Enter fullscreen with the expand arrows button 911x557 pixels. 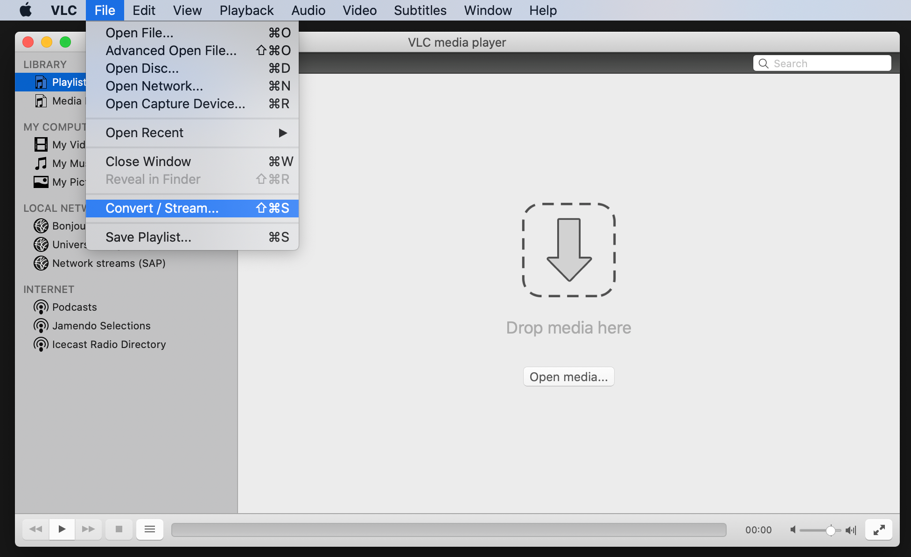tap(879, 529)
